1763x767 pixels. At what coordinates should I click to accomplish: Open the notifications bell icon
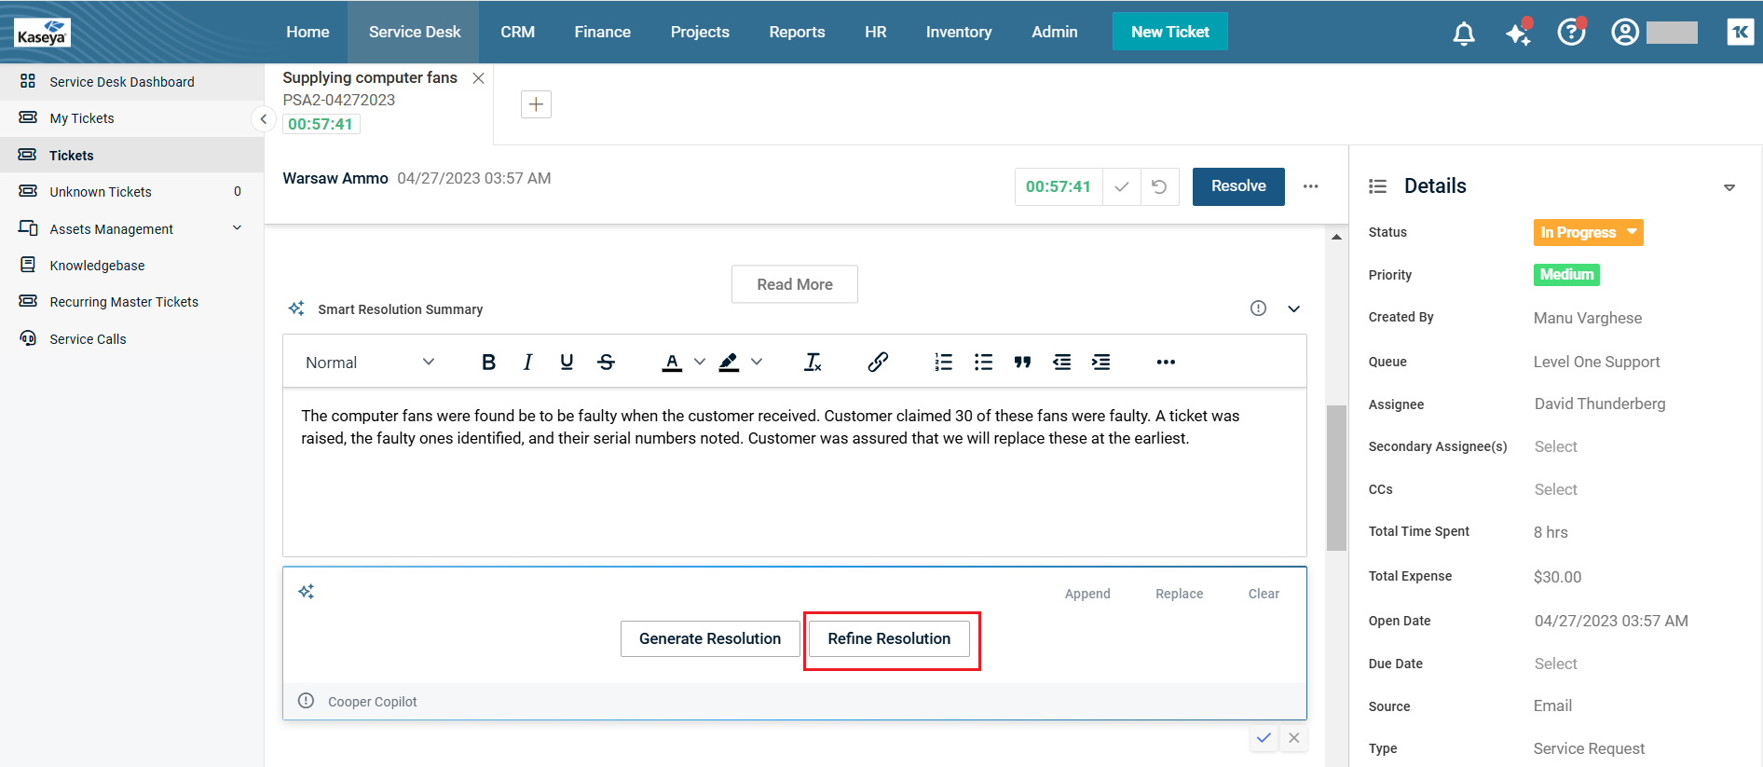pos(1464,34)
